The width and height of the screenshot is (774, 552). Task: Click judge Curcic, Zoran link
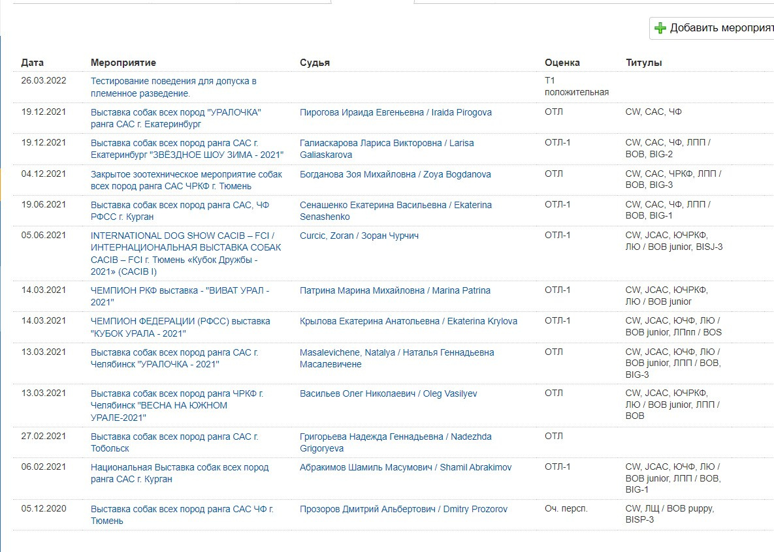point(359,236)
